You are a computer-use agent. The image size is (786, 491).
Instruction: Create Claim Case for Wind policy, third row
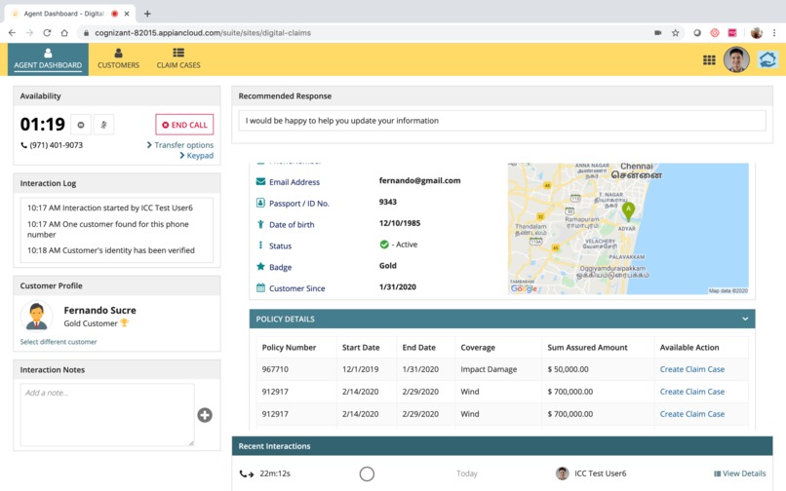coord(691,414)
